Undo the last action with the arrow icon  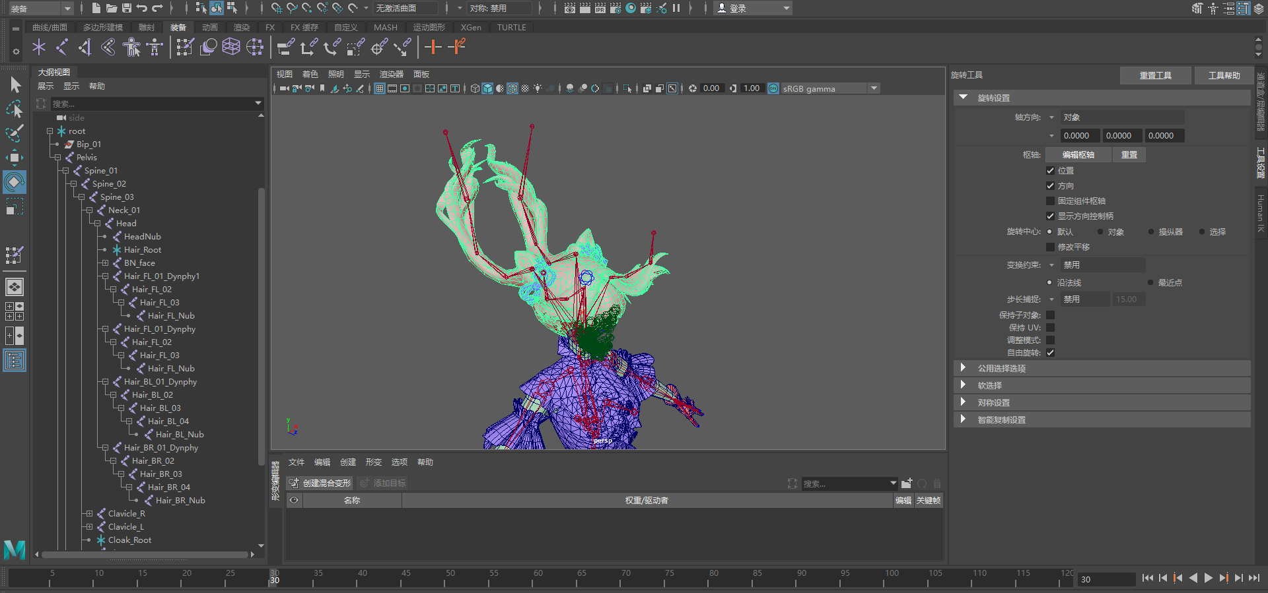pyautogui.click(x=142, y=8)
